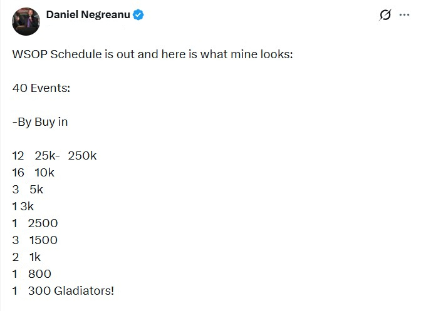Click the '3 1500' line

point(35,240)
